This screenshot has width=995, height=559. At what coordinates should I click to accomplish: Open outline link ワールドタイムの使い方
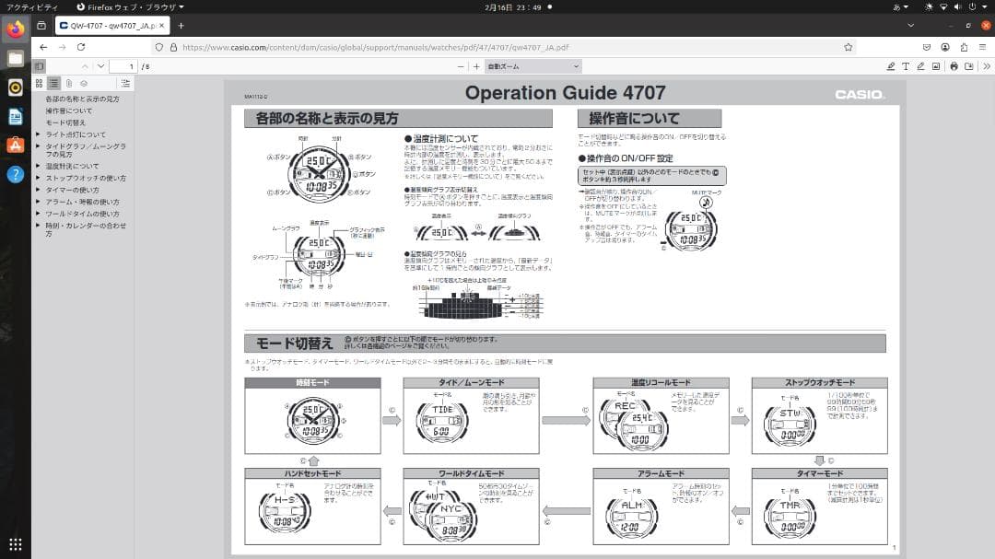click(x=83, y=214)
